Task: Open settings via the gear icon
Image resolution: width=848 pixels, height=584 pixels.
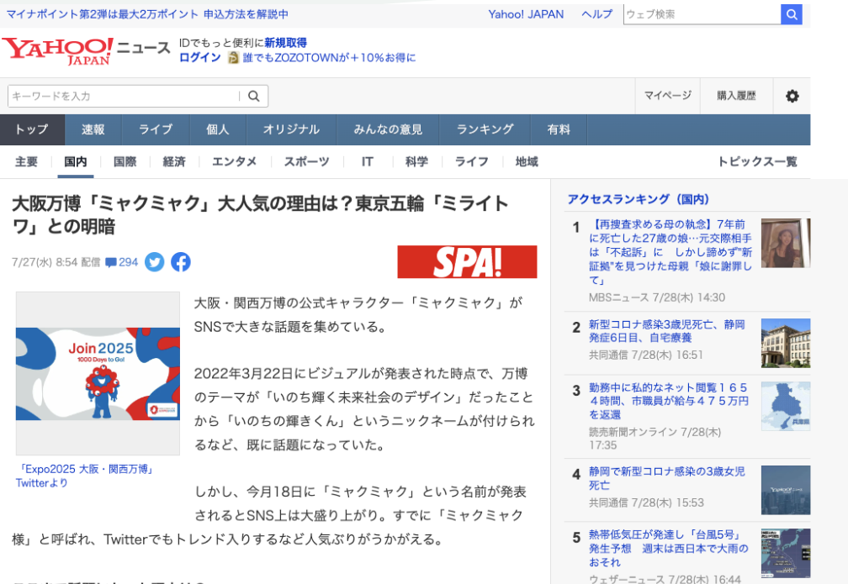Action: click(x=792, y=96)
